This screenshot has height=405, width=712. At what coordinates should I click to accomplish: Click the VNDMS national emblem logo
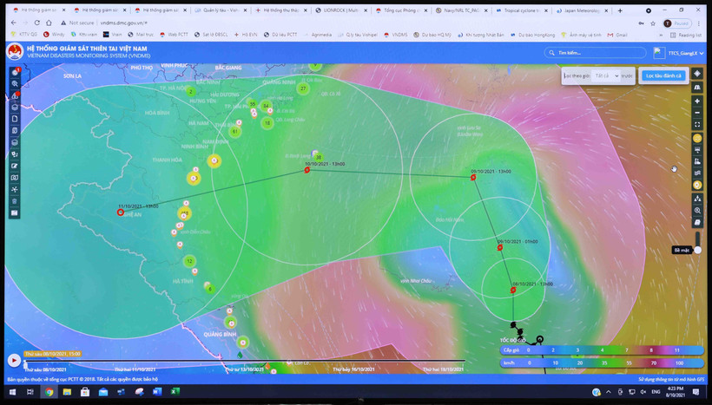coord(15,51)
